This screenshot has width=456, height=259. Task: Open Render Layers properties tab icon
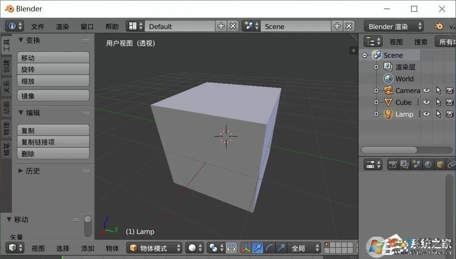[404, 165]
